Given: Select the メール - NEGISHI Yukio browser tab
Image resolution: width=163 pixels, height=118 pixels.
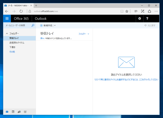Looking at the screenshot, I should tap(18, 5).
